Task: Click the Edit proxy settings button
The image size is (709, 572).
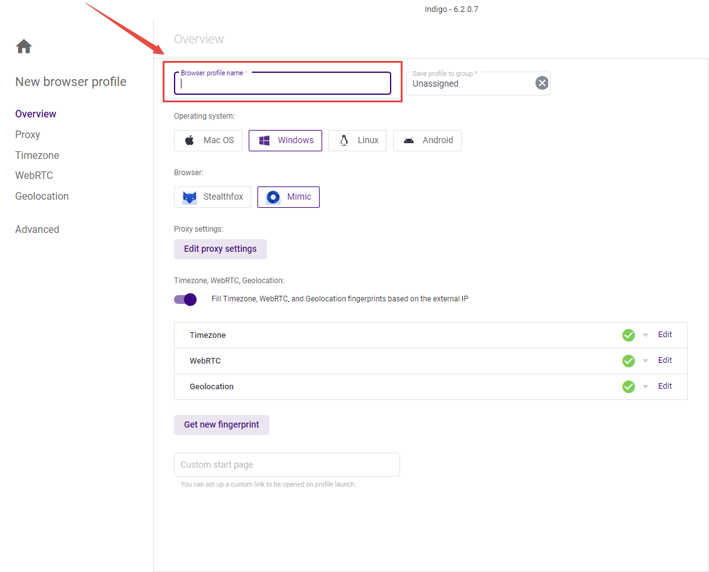Action: tap(220, 249)
